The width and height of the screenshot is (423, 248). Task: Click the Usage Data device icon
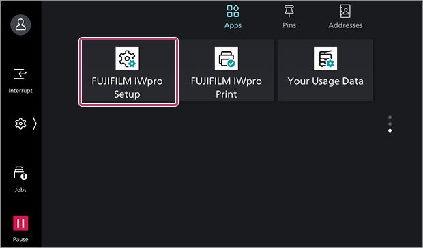click(325, 59)
